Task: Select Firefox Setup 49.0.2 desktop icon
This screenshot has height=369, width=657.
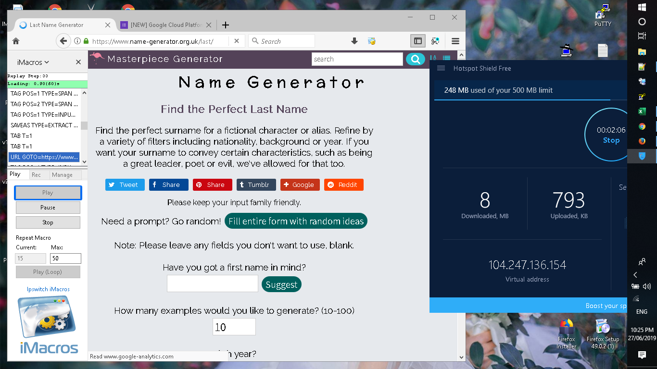Action: 603,334
